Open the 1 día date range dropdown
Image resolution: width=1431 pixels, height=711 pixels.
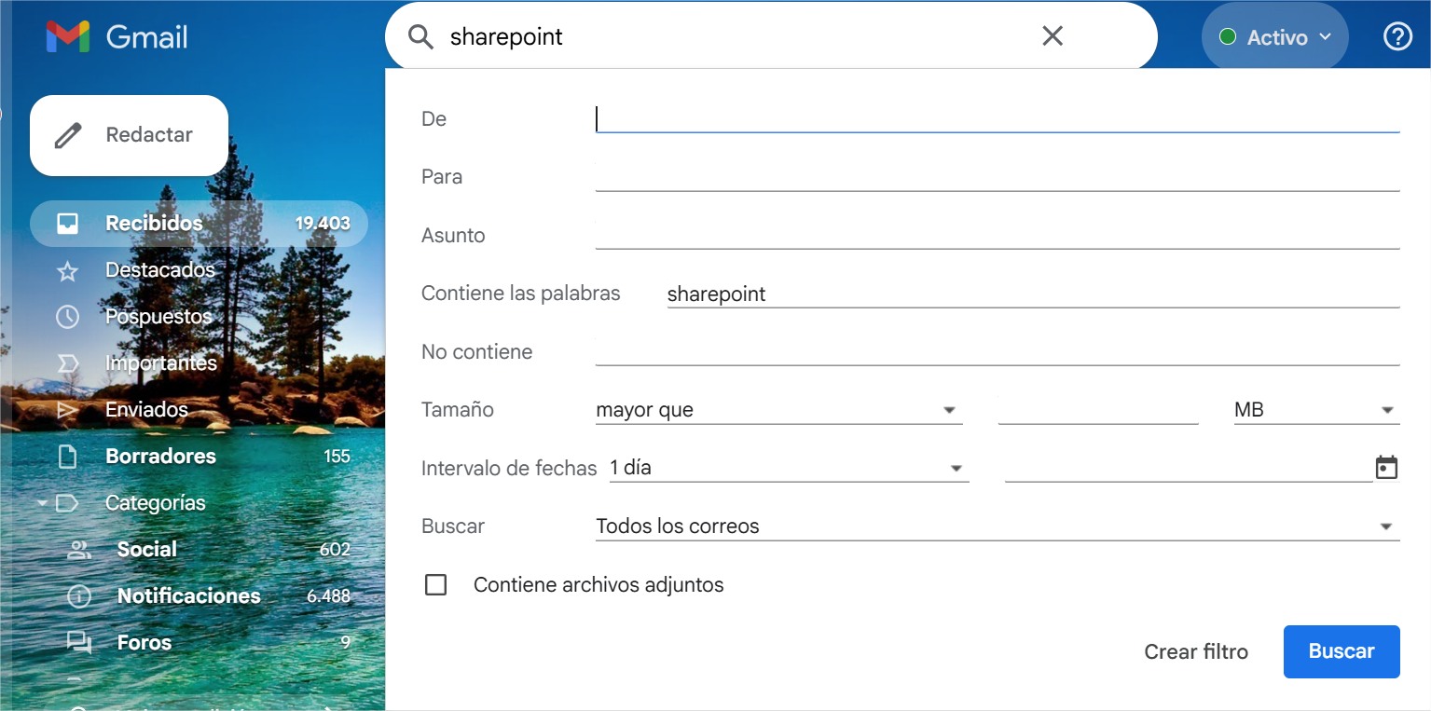click(789, 468)
